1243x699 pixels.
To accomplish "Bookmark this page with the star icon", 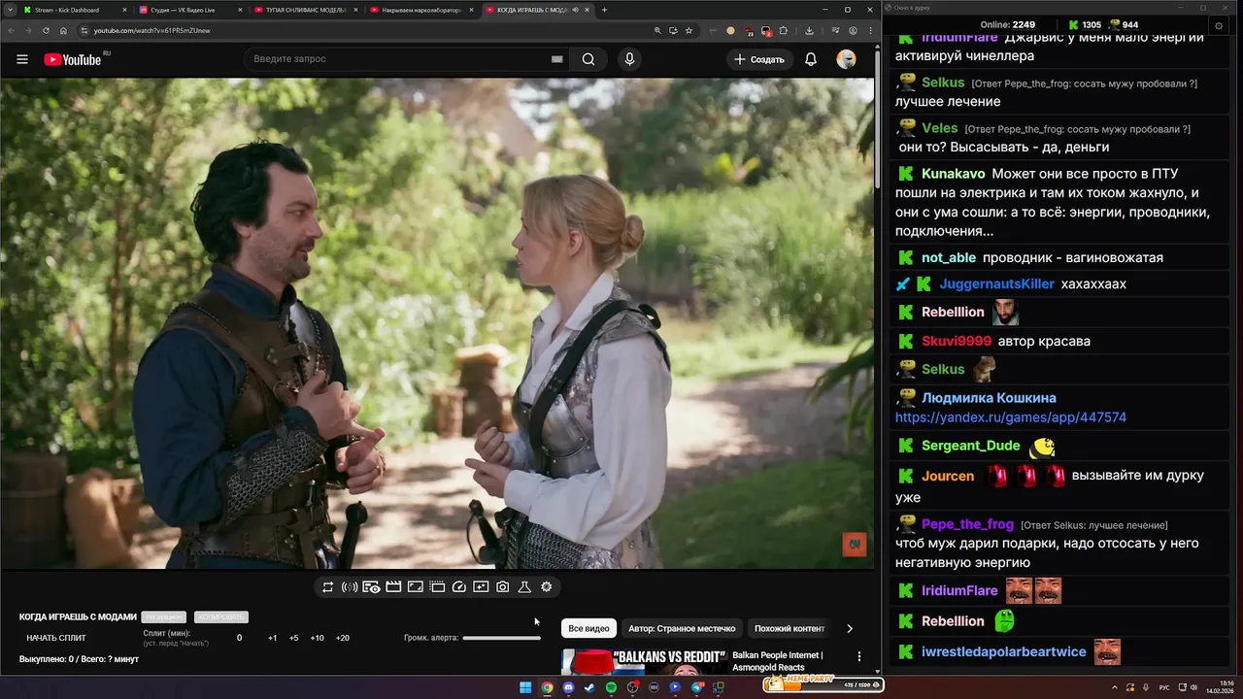I will tap(689, 30).
